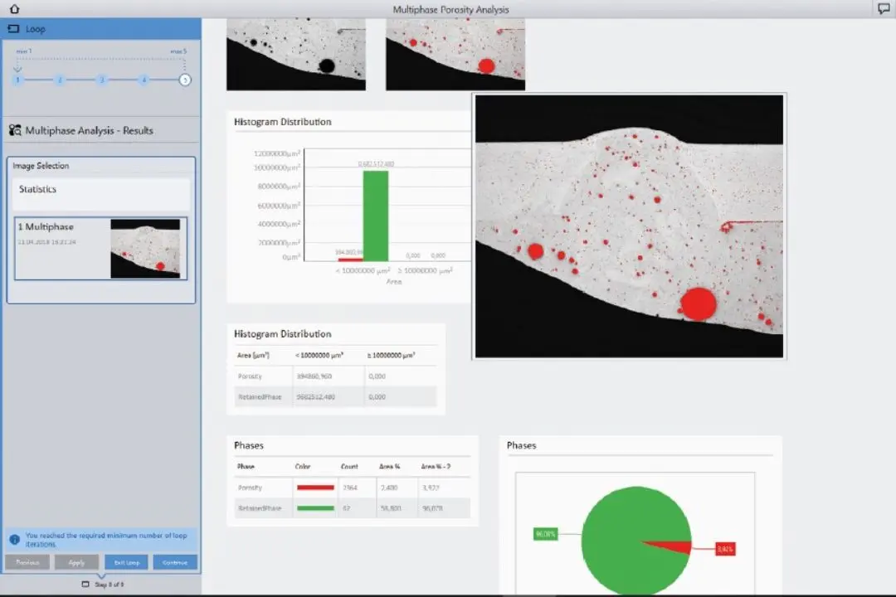Viewport: 896px width, 597px height.
Task: Click the downward chevron above loop step 1
Action: click(x=17, y=69)
